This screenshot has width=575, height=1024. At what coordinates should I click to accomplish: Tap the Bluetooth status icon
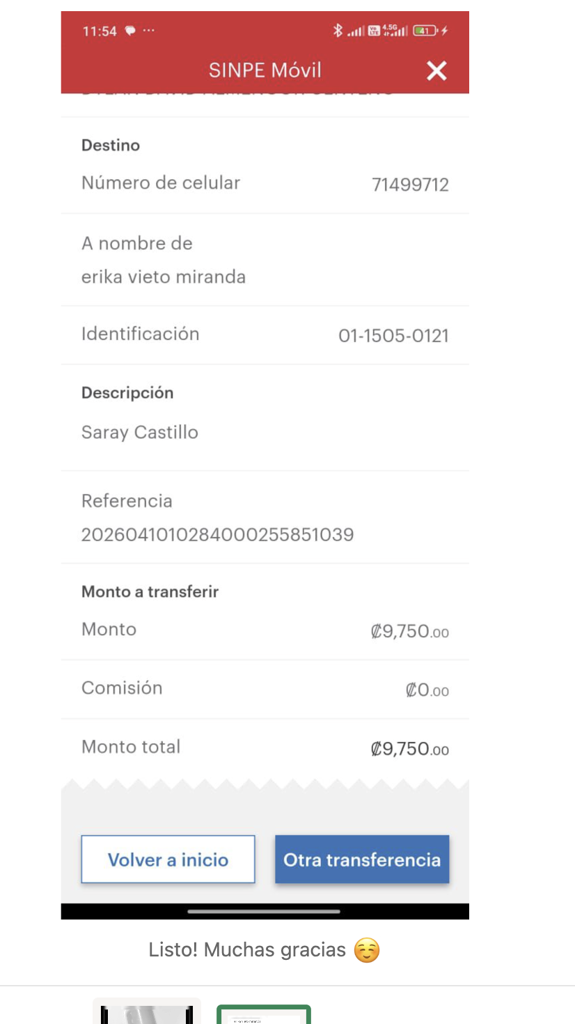pyautogui.click(x=338, y=31)
